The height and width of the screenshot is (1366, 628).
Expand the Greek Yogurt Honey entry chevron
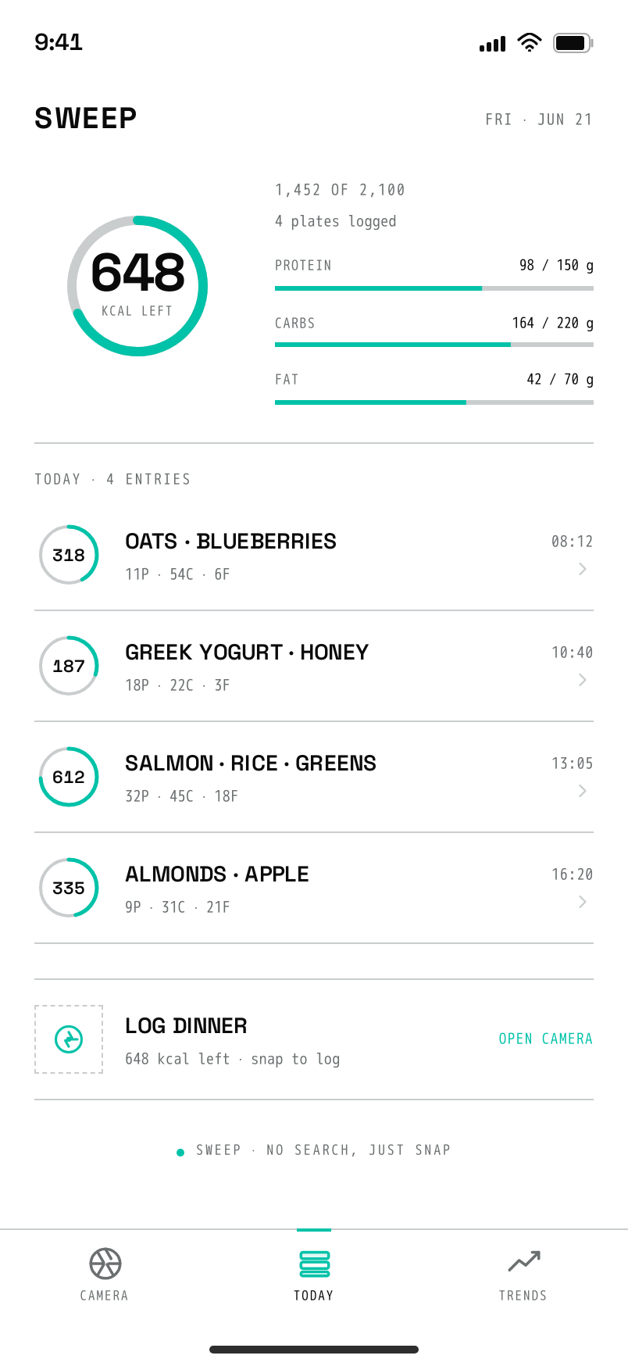coord(583,680)
